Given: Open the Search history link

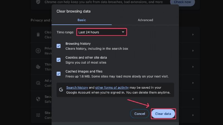Looking at the screenshot, I should click(77, 87).
